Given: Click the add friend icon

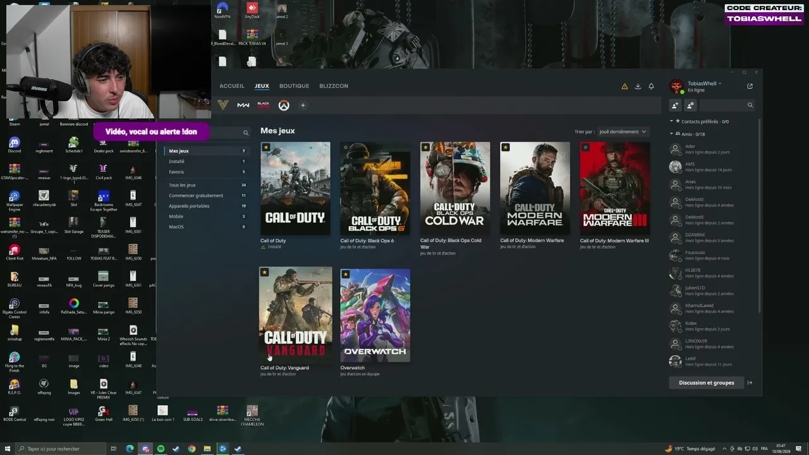Looking at the screenshot, I should 675,106.
